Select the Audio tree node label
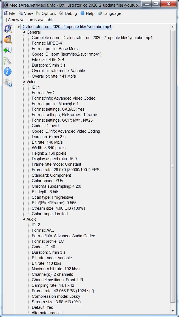This screenshot has width=179, height=317. [x=32, y=219]
